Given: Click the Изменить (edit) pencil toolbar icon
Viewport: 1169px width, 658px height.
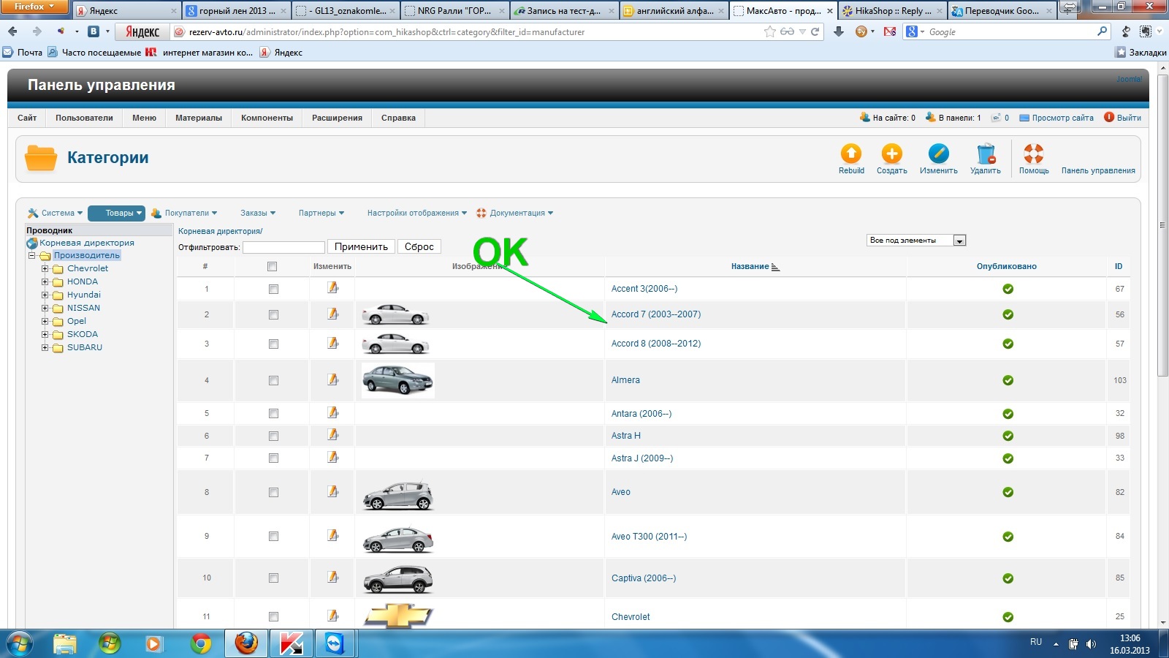Looking at the screenshot, I should [938, 154].
